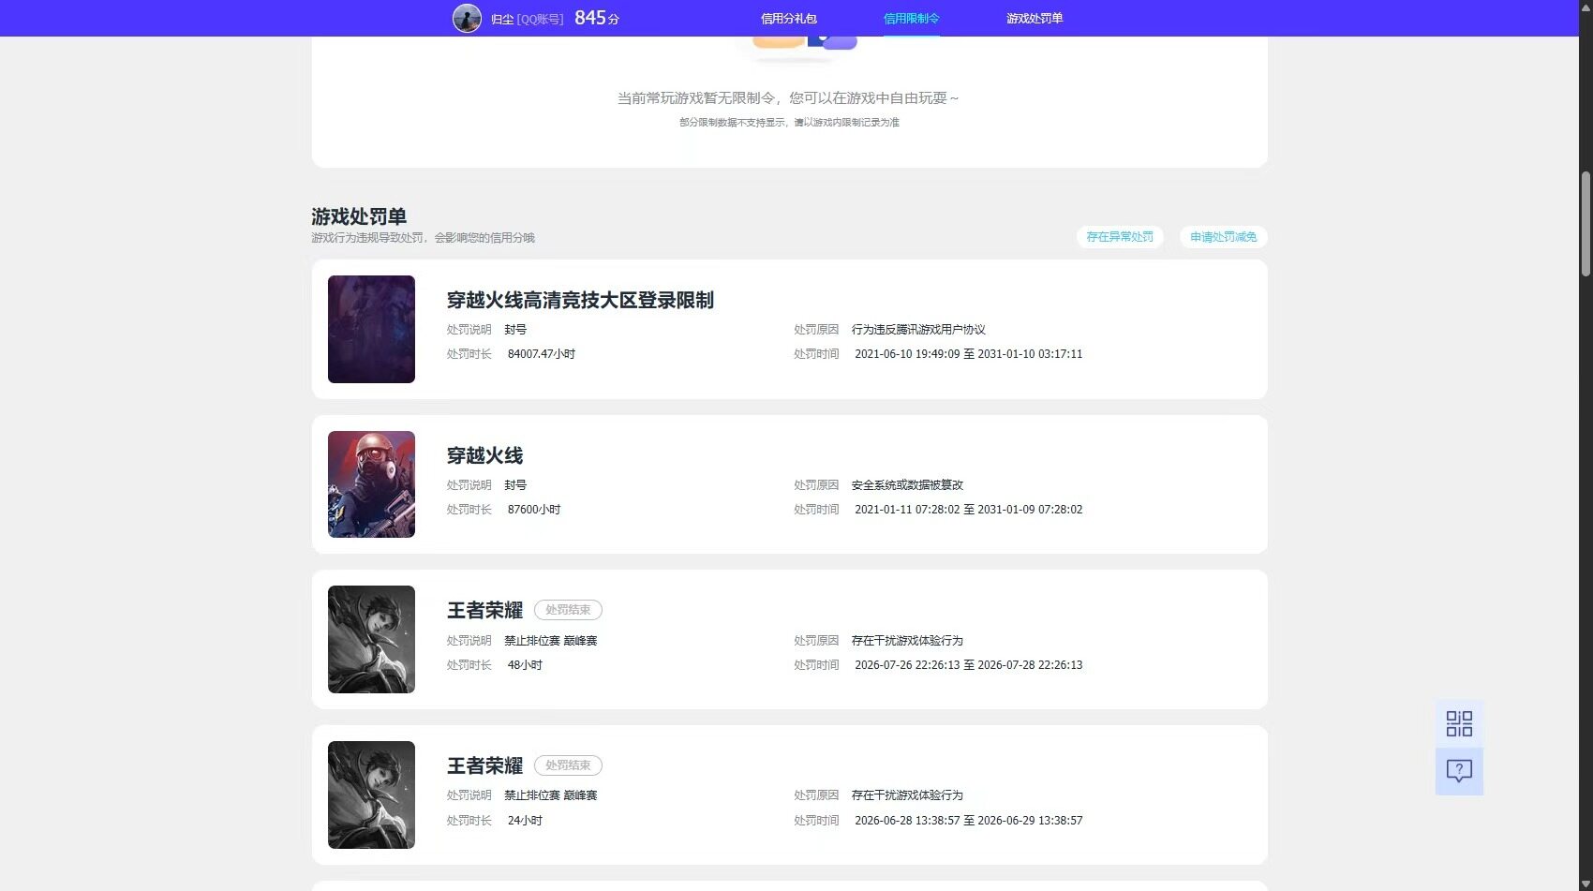
Task: Select 王者荣耀 title of 48小时 penalty
Action: click(x=484, y=611)
